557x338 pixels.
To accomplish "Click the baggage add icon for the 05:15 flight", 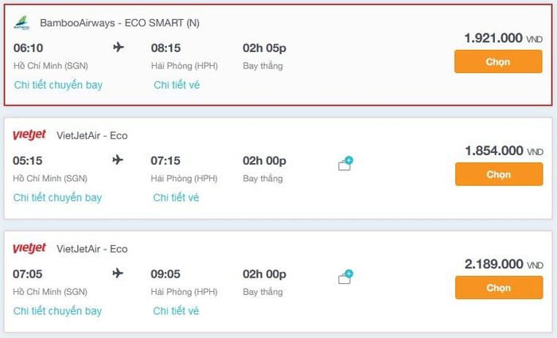I will (x=345, y=165).
